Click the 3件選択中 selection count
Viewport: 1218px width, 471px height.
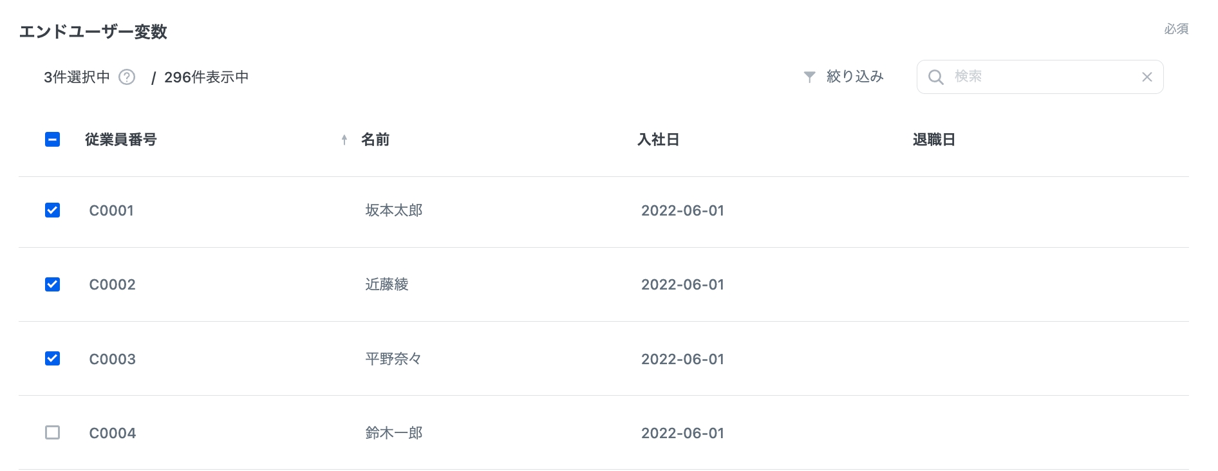point(77,77)
